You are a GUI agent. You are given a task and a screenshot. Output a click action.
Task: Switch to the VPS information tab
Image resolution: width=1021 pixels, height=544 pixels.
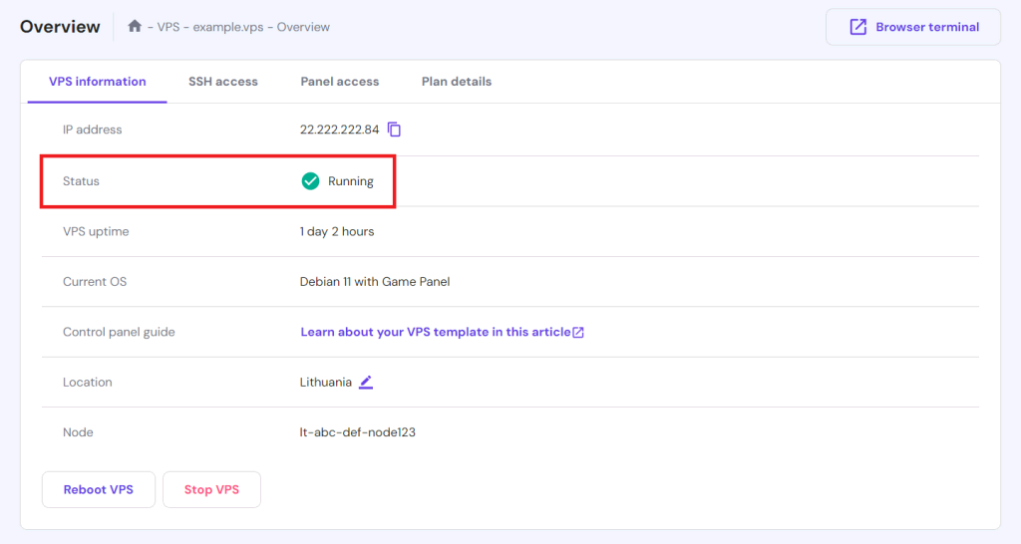coord(97,82)
